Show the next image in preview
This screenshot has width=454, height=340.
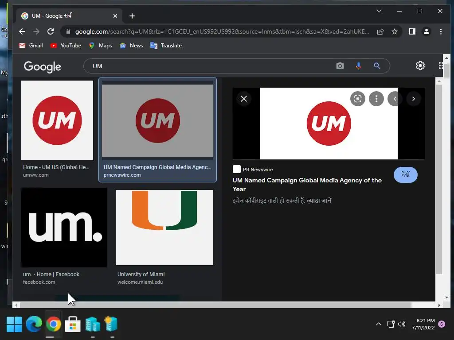pos(414,99)
